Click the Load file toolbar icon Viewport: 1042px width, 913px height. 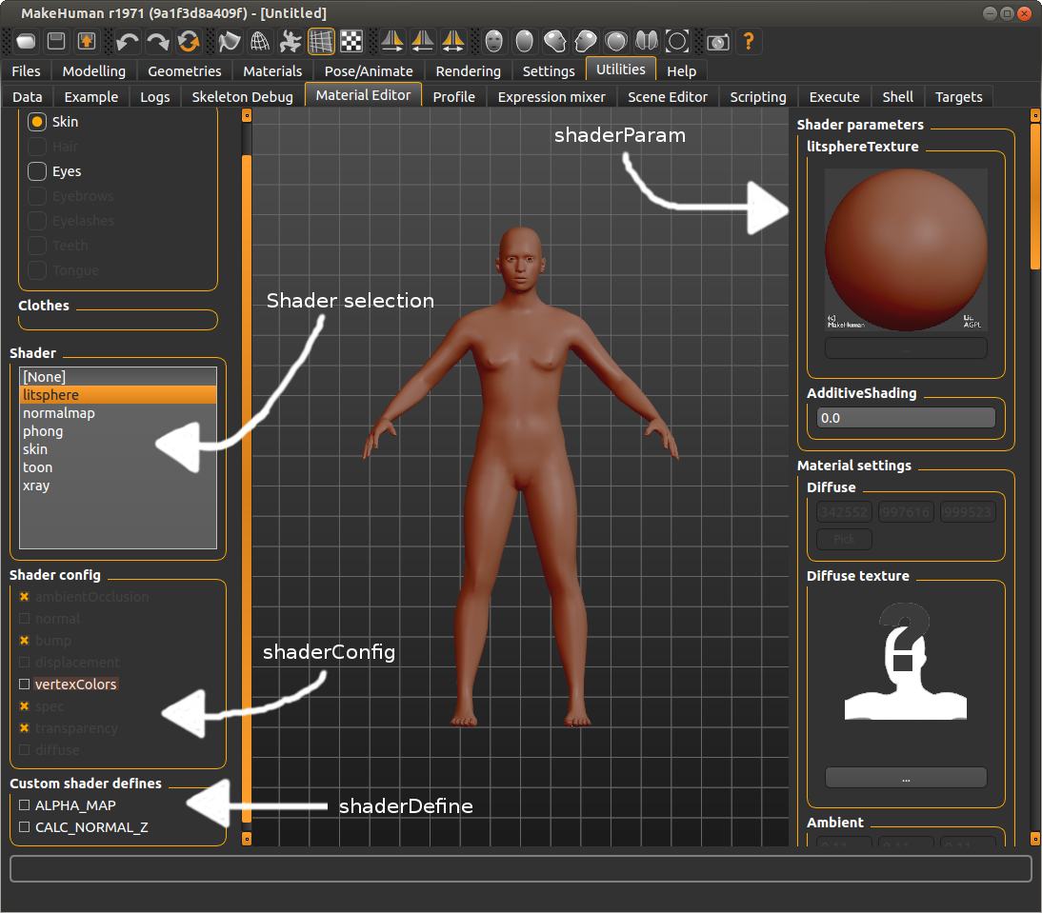pos(26,41)
